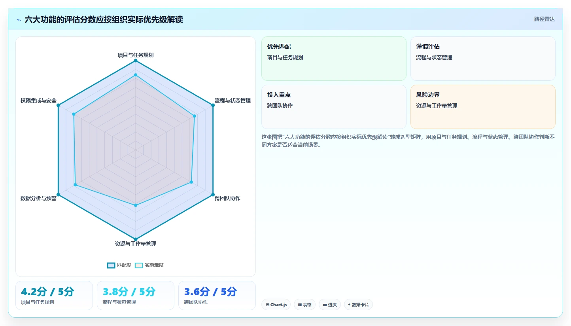Click the Chart.js tag chip
Image resolution: width=571 pixels, height=326 pixels.
point(276,305)
